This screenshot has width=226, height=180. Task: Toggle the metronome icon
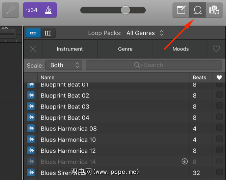tap(48, 10)
